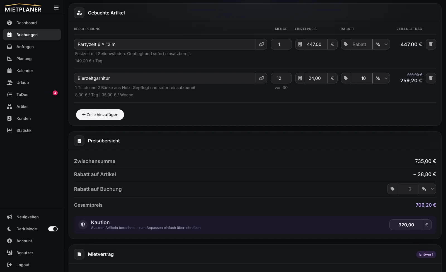This screenshot has width=446, height=272.
Task: Collapse sidebar with hamburger menu icon
Action: pyautogui.click(x=56, y=8)
